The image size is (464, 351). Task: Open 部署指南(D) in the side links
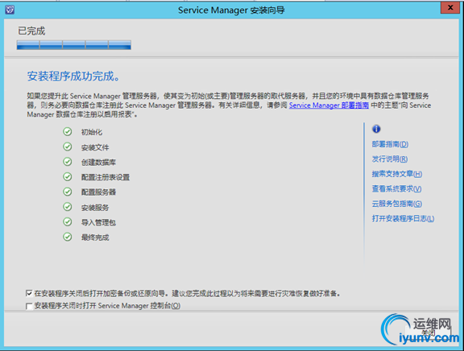click(x=390, y=144)
